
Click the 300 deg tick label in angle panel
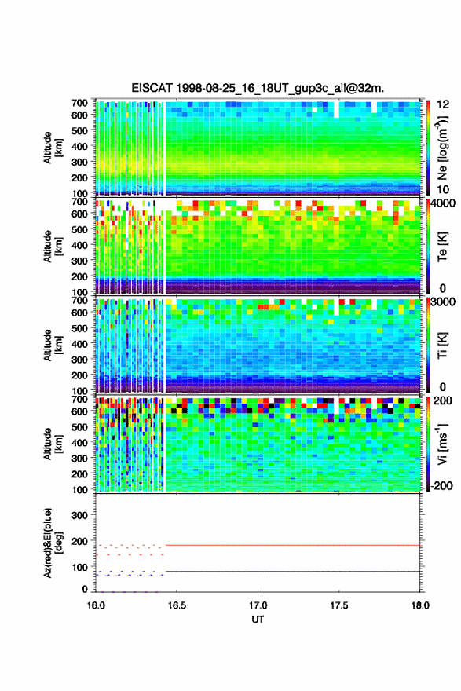pos(79,515)
